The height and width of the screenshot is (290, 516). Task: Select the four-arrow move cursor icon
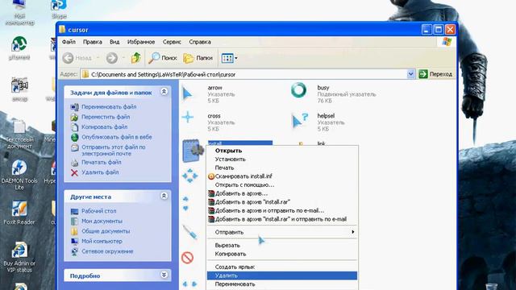point(190,176)
